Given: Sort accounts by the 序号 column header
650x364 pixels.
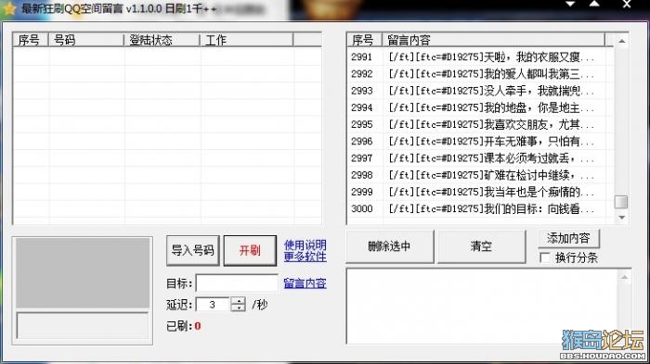Looking at the screenshot, I should click(31, 40).
